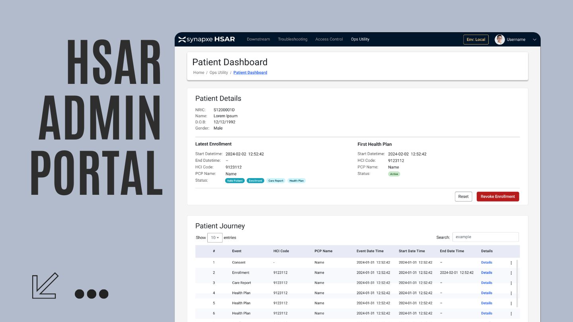
Task: Open the actions menu on the Care Report row
Action: [511, 283]
